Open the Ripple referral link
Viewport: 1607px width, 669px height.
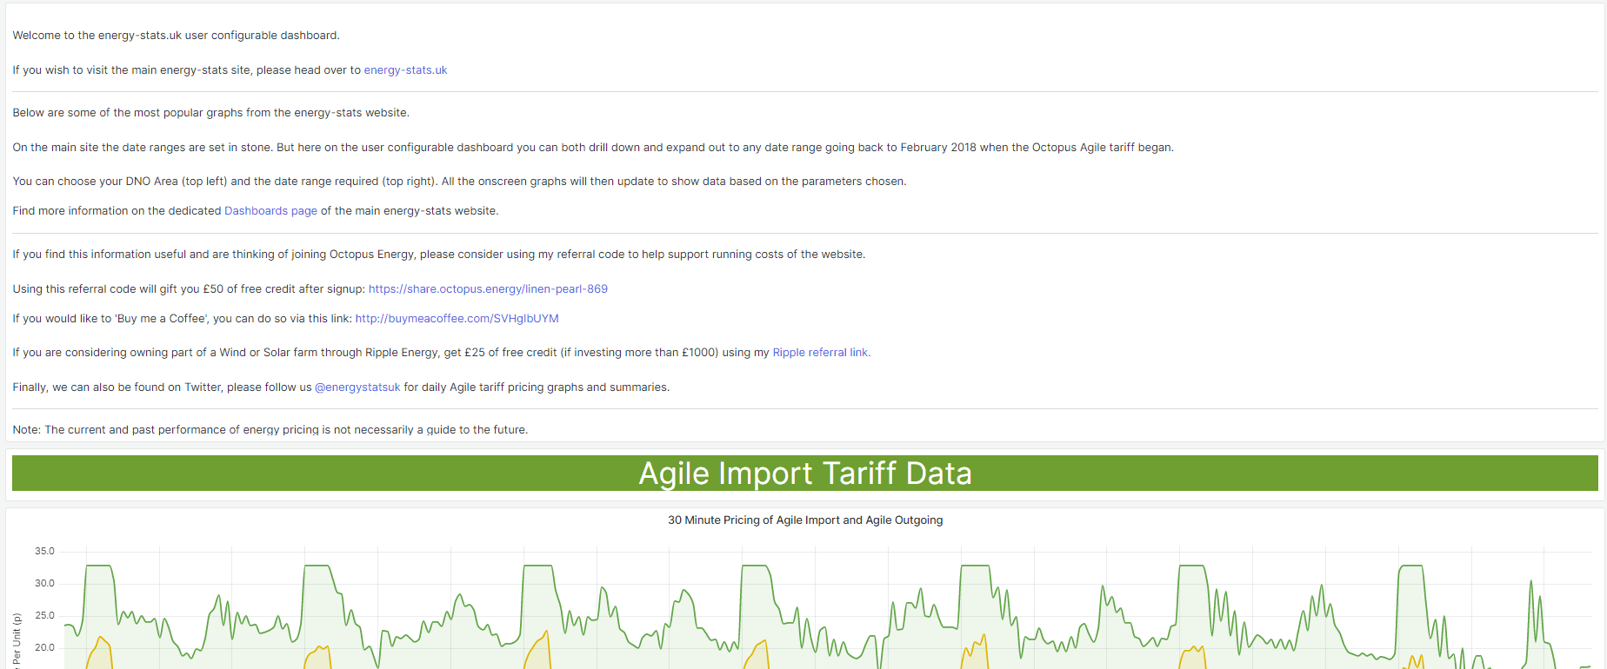(820, 353)
